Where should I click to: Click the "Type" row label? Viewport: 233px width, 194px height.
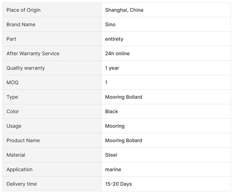click(x=12, y=97)
